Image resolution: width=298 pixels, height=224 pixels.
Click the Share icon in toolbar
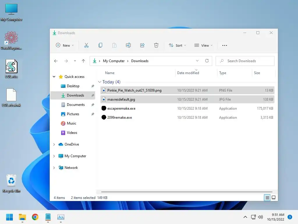[x=142, y=45]
